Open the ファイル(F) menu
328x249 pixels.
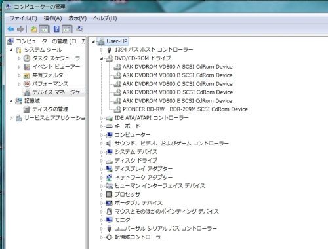(x=23, y=18)
